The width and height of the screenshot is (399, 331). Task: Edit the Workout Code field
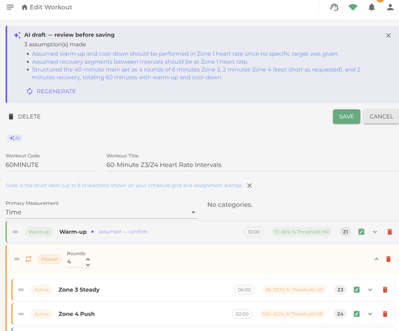tap(51, 165)
